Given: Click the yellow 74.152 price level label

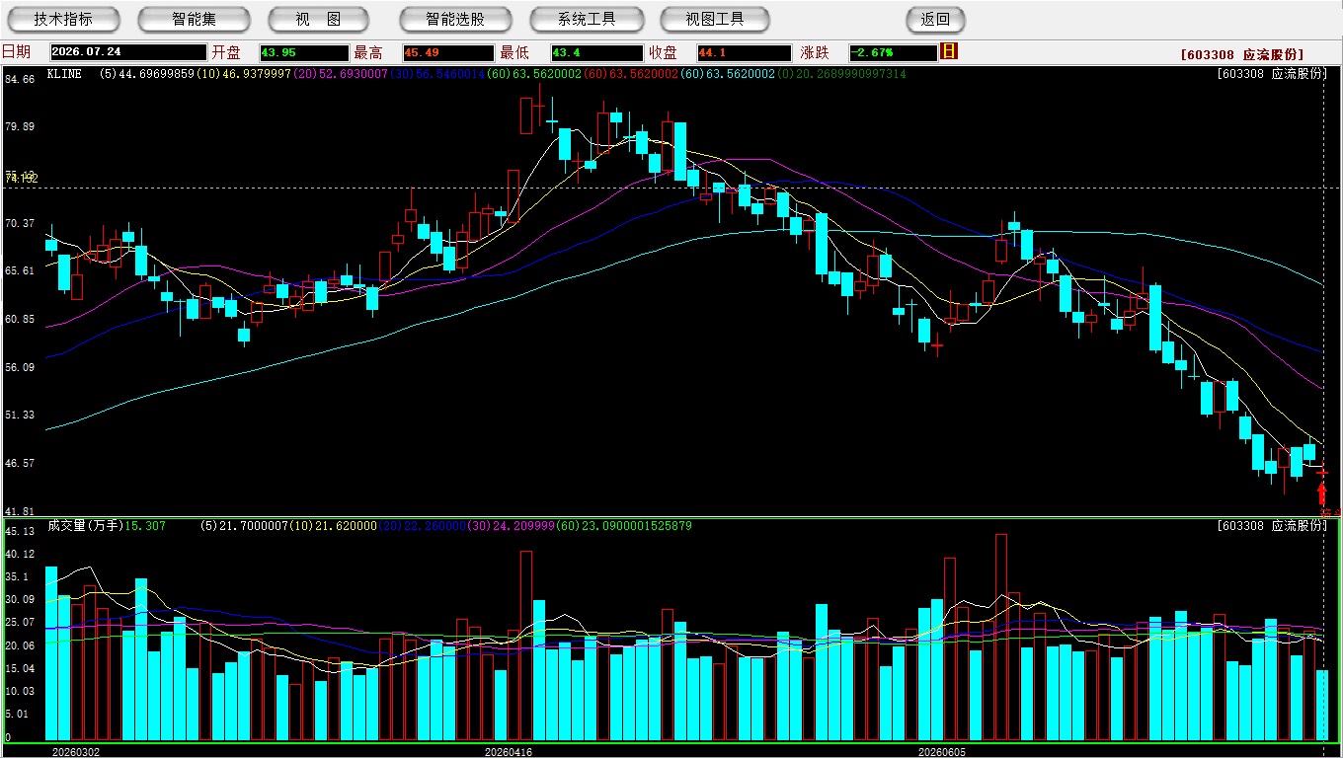Looking at the screenshot, I should (x=22, y=178).
